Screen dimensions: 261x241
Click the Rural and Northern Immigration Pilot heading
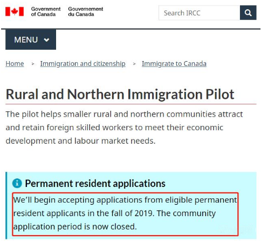point(120,94)
